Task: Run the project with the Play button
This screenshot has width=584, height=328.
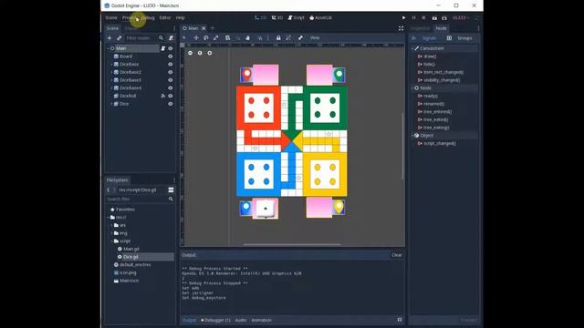Action: pos(403,18)
